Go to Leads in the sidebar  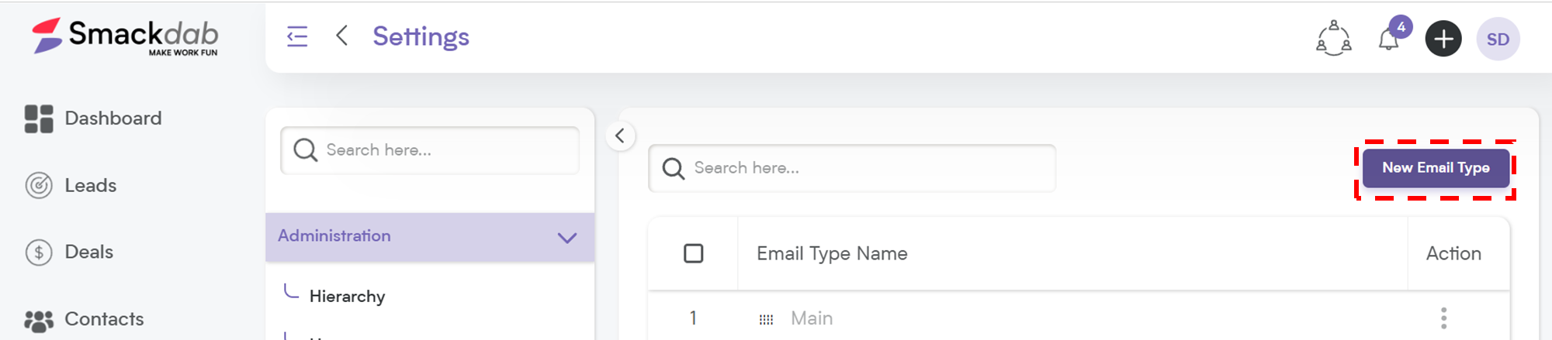71,186
